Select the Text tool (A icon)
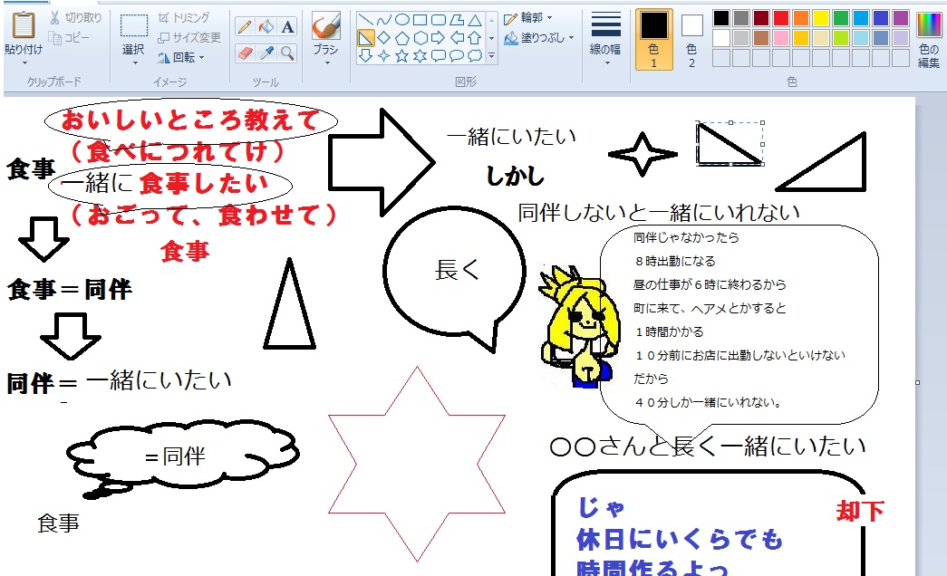Image resolution: width=947 pixels, height=576 pixels. click(287, 26)
